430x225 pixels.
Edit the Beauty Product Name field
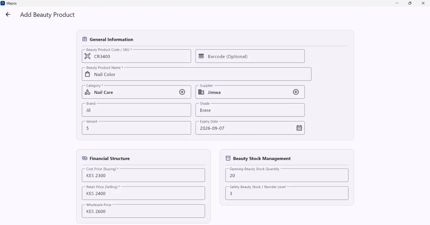(196, 74)
